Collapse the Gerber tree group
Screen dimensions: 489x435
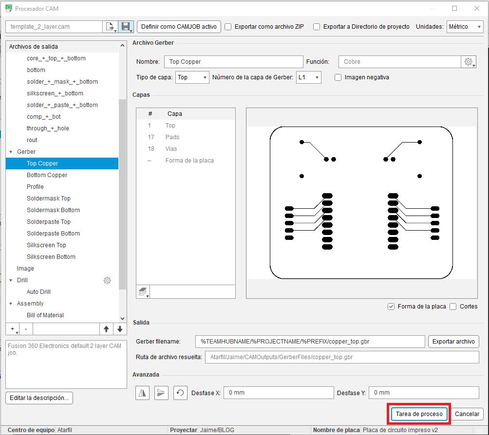coord(11,152)
